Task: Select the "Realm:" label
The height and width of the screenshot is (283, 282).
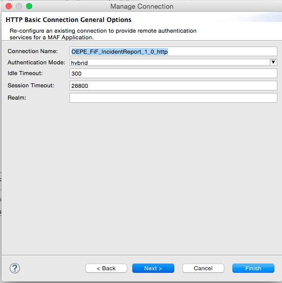Action: pos(17,98)
